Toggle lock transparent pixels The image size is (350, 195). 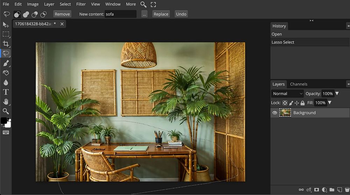point(285,103)
